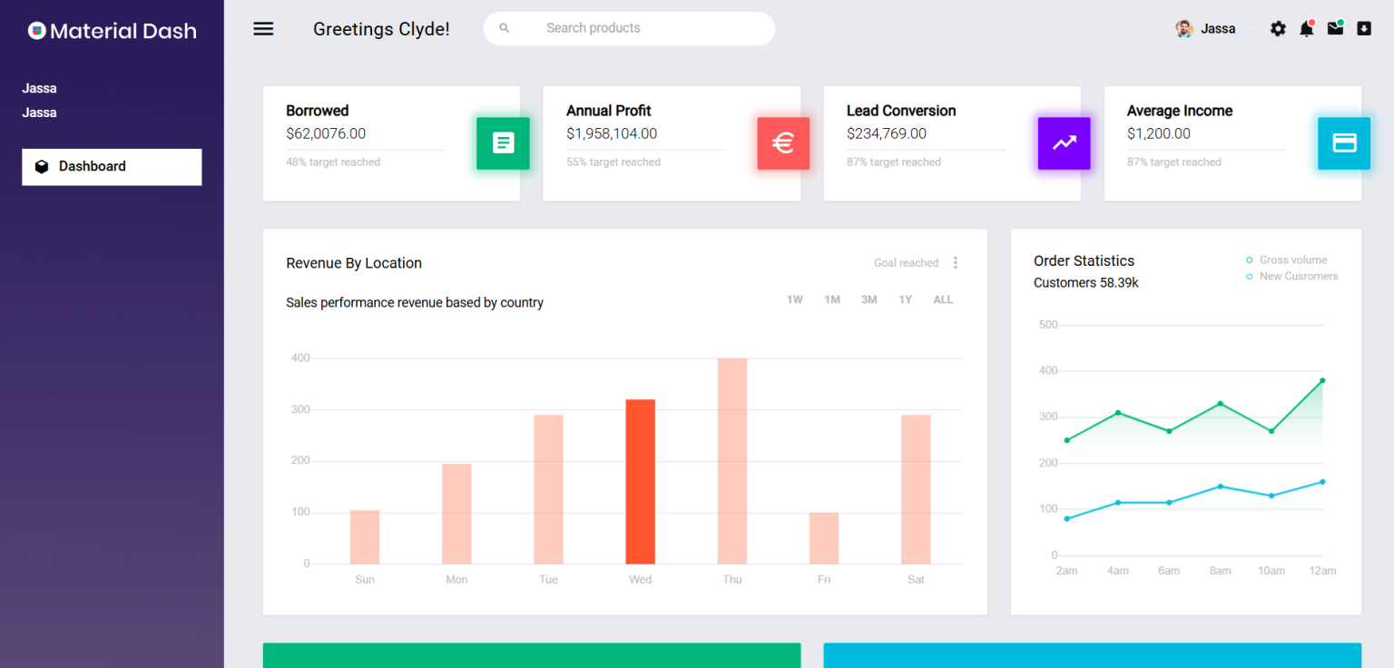Click the cyan card icon on Average Income
This screenshot has width=1394, height=668.
click(x=1344, y=143)
